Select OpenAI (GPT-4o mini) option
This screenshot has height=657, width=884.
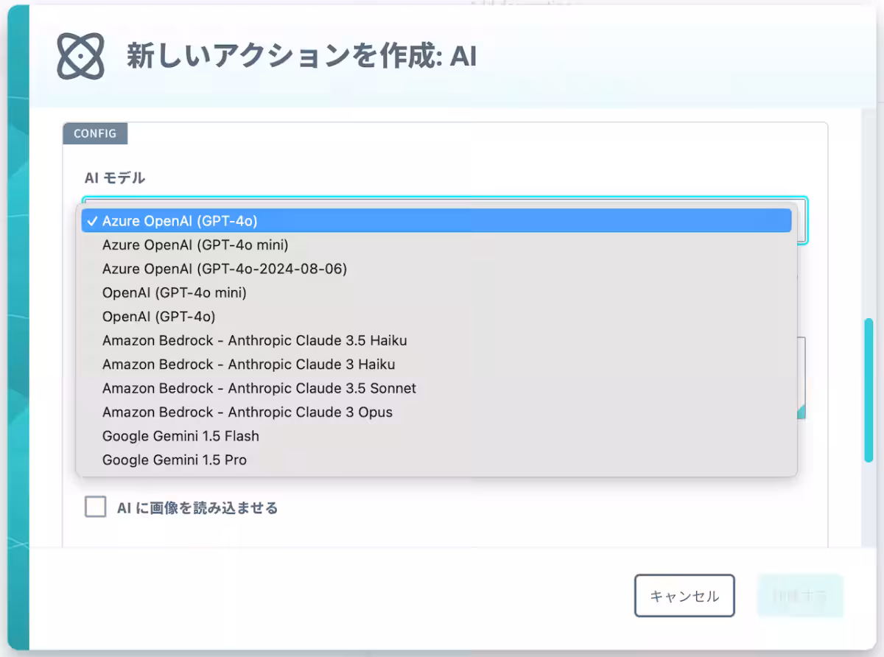pyautogui.click(x=175, y=292)
